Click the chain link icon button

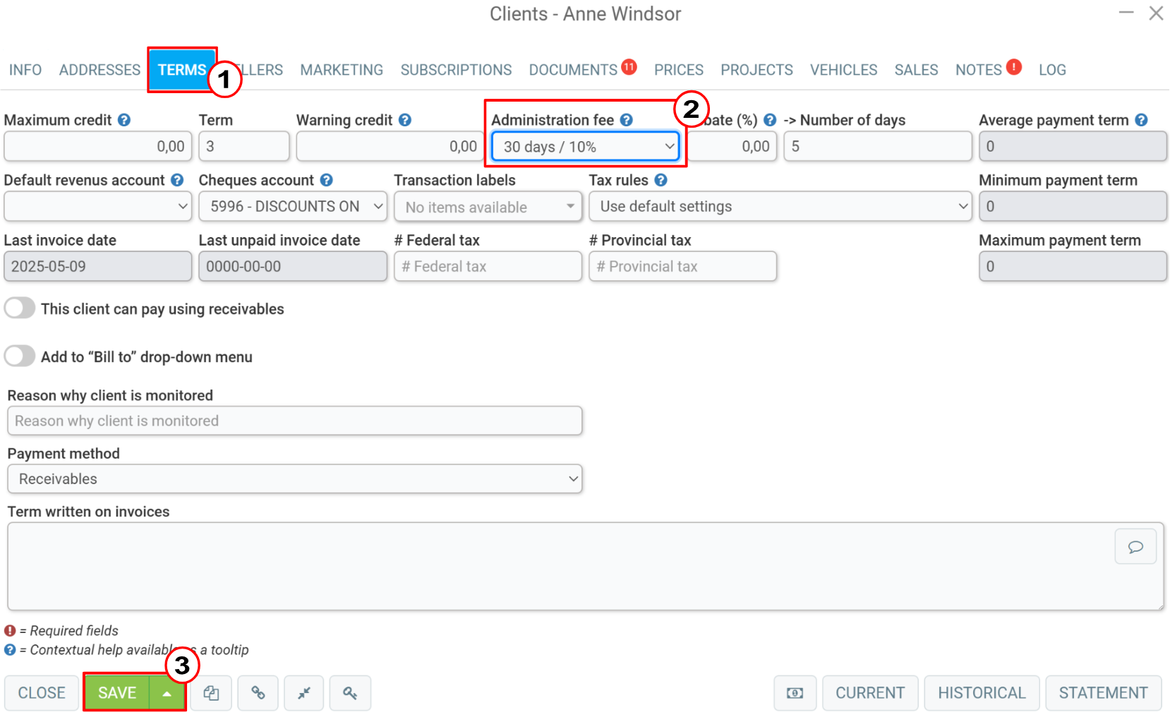pos(258,693)
